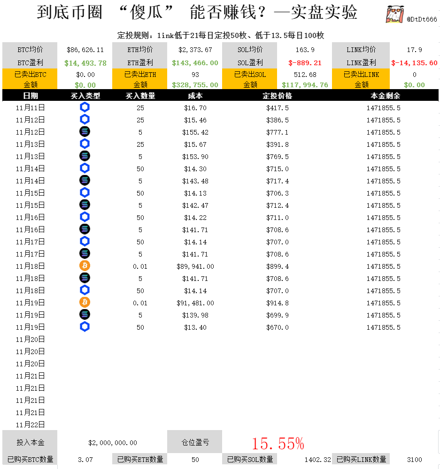440x469 pixels.
Task: Click the LINK icon in the 11月11日 row
Action: (x=85, y=107)
